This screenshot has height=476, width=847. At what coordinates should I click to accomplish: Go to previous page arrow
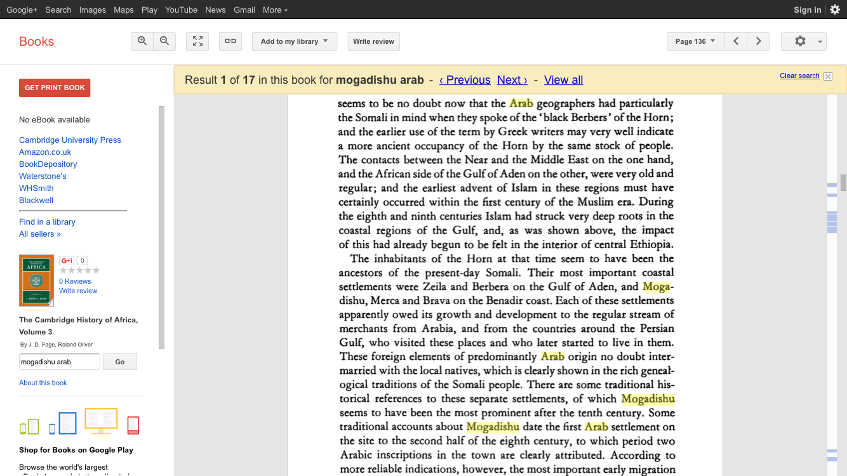click(x=736, y=41)
